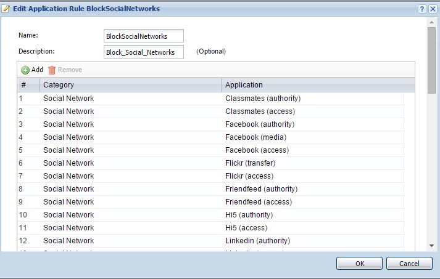Viewport: 440px width, 279px height.
Task: Focus the Description input field
Action: point(144,52)
